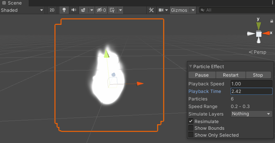Toggle scene rotation lock icon
The width and height of the screenshot is (275, 143).
tap(272, 21)
